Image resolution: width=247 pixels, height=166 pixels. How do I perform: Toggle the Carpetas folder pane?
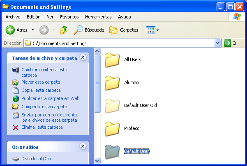(124, 30)
